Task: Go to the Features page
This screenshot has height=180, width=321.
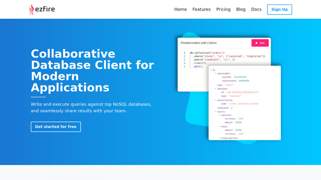Action: coord(201,10)
